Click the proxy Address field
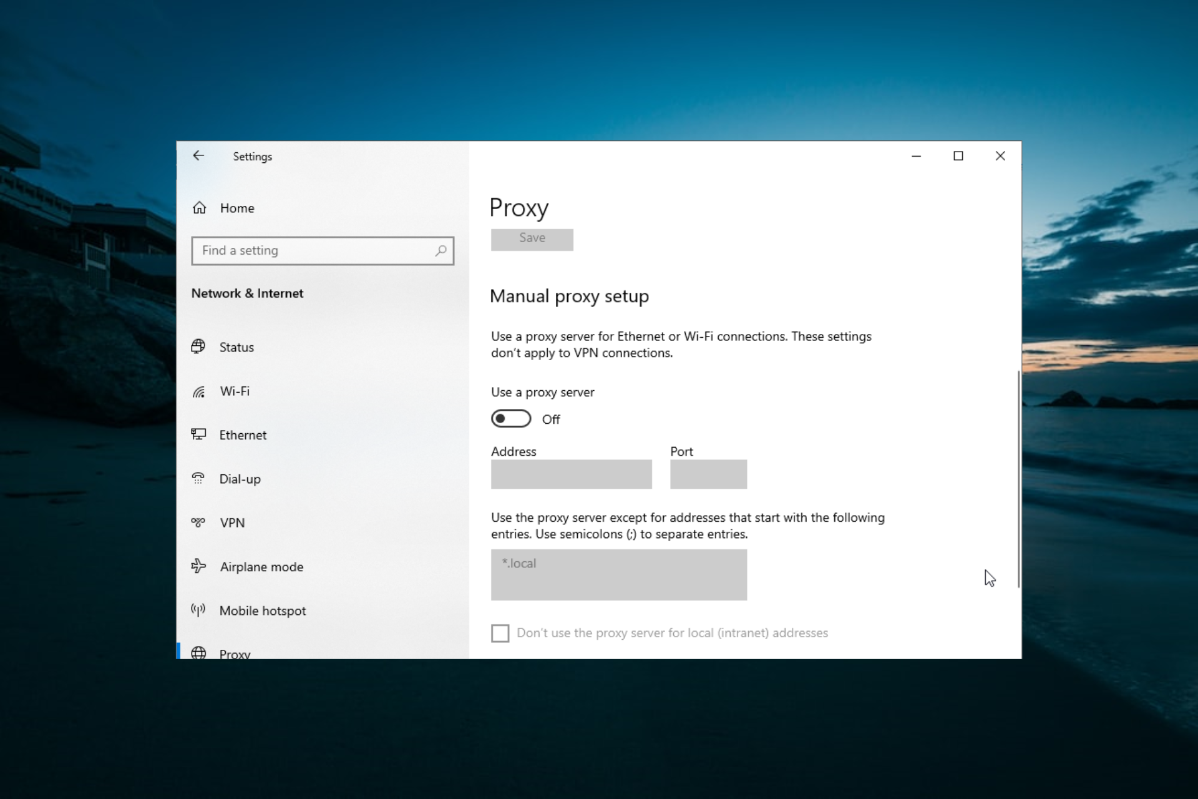 [571, 474]
